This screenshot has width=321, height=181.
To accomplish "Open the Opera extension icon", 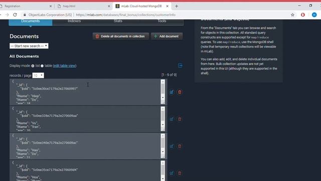I will 303,15.
